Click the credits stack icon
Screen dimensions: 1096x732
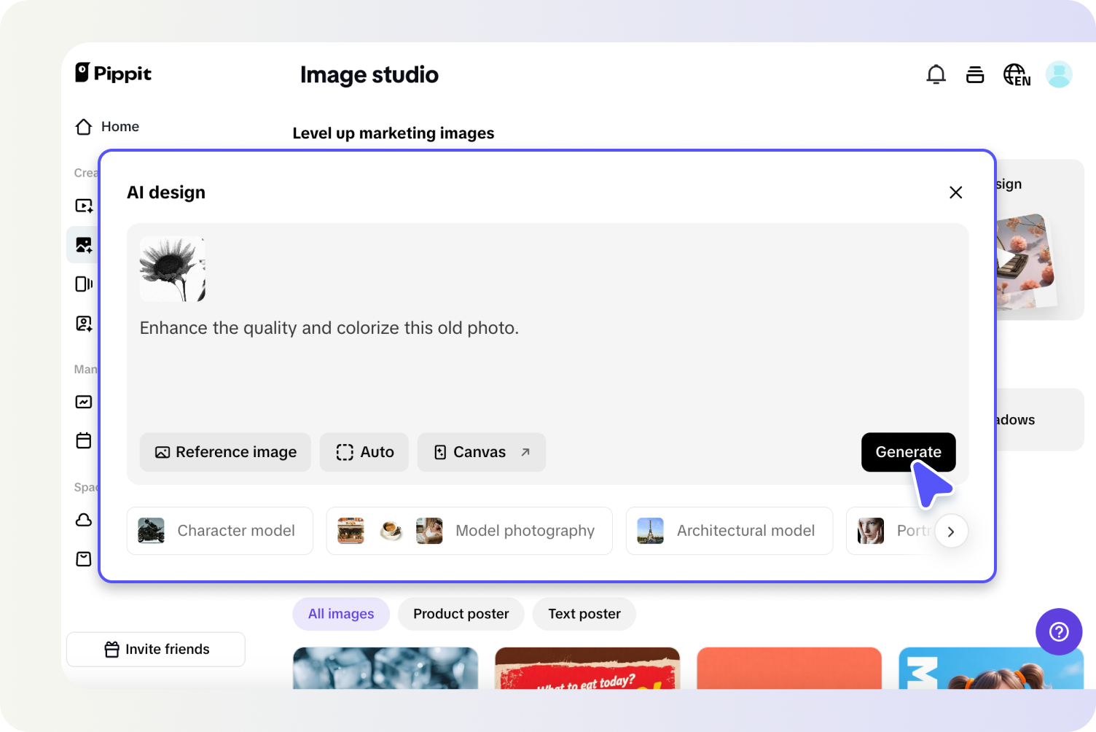tap(975, 74)
